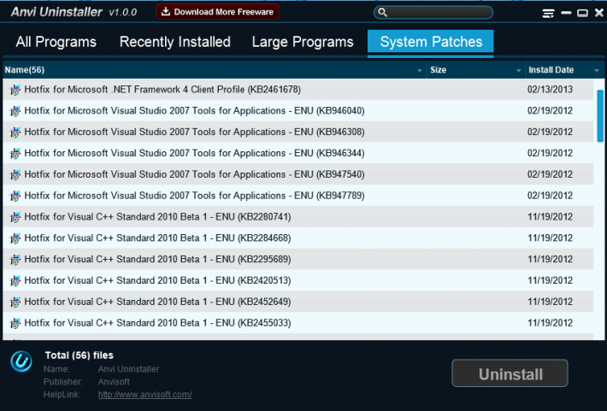This screenshot has width=607, height=411.
Task: Open the http://www.anvisoft.com/ help link
Action: point(145,395)
